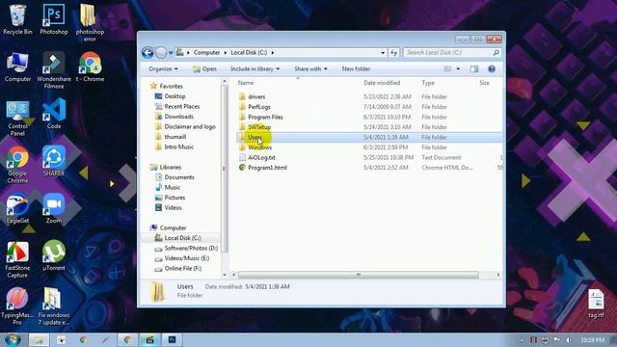This screenshot has width=617, height=347.
Task: Open the Music library in sidebar
Action: [173, 188]
